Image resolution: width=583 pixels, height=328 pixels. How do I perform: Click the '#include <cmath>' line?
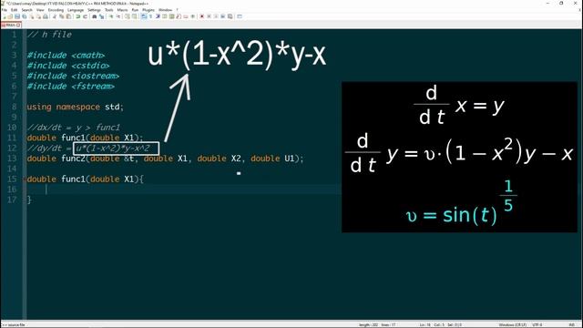coord(66,56)
